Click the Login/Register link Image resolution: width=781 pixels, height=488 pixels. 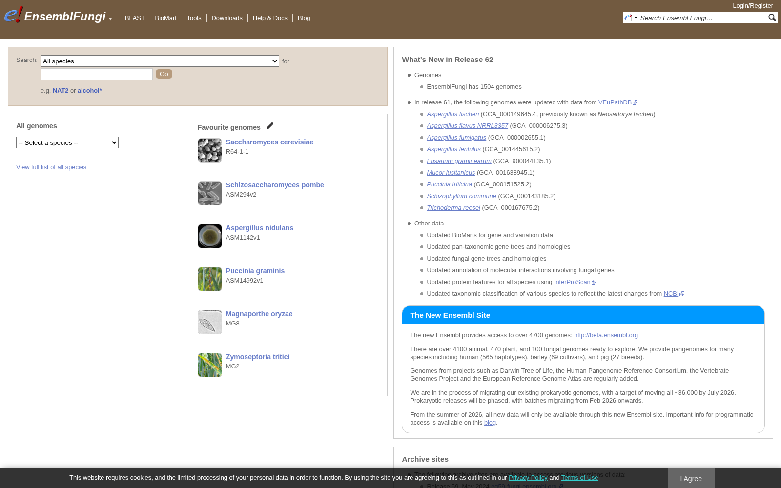(753, 6)
